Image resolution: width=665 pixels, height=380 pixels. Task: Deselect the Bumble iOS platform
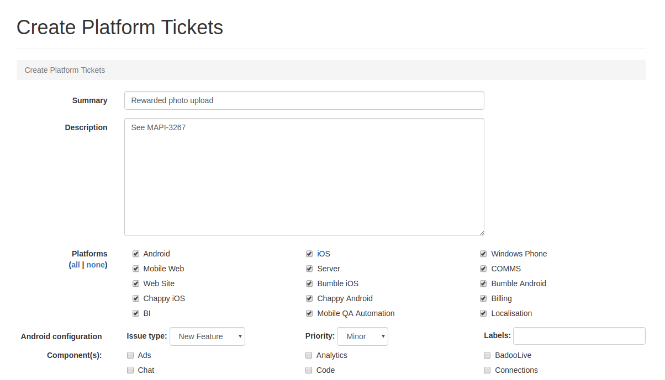click(310, 283)
